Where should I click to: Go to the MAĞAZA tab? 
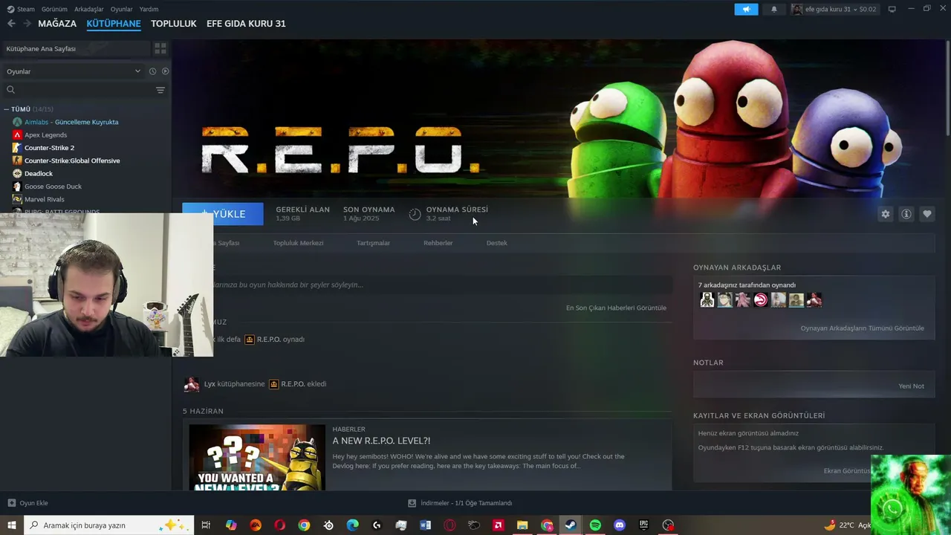[57, 24]
